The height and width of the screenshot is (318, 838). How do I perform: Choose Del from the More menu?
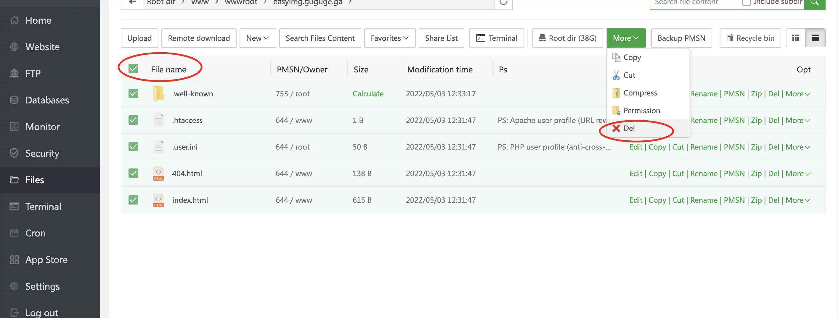click(x=629, y=128)
